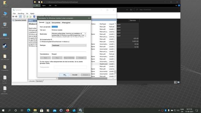The height and width of the screenshot is (113, 201).
Task: Switch to the Udvidet tab below the services list
Action: tap(32, 81)
